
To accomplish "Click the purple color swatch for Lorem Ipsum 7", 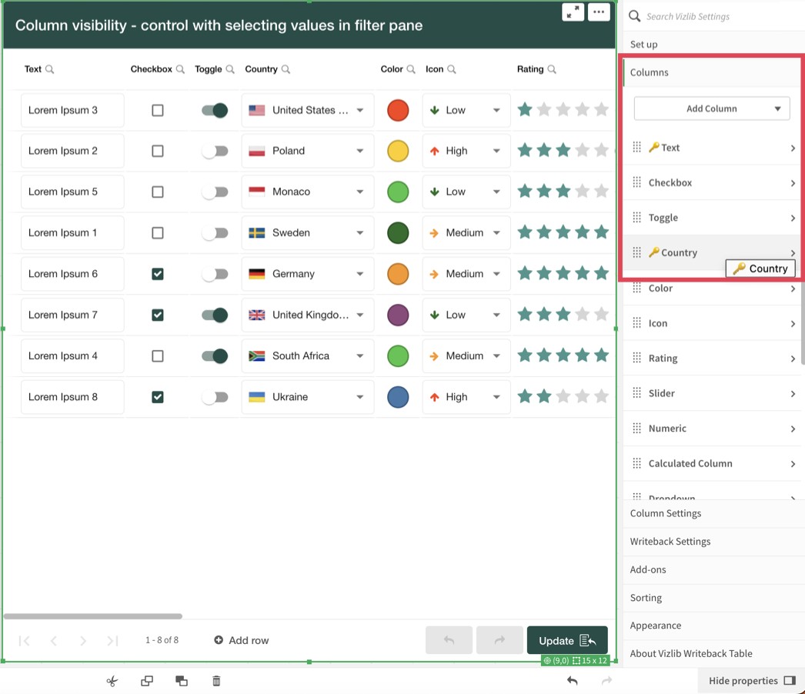I will (x=398, y=315).
